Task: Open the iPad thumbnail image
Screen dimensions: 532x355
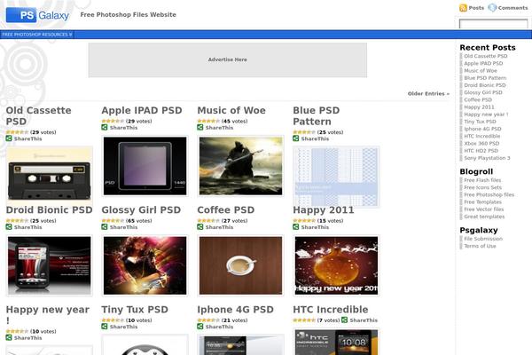Action: point(145,166)
